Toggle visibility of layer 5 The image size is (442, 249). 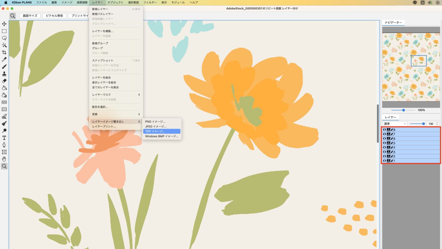(x=384, y=143)
